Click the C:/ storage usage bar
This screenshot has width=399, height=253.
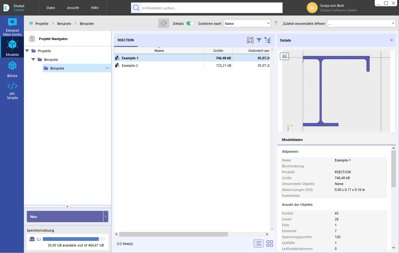pos(74,239)
